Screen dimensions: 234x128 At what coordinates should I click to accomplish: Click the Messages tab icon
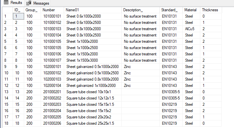coord(29,3)
